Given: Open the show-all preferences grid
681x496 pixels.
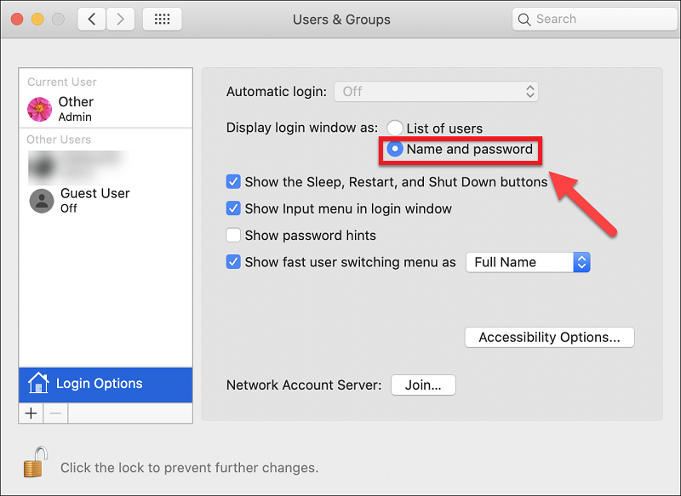Looking at the screenshot, I should (x=162, y=19).
